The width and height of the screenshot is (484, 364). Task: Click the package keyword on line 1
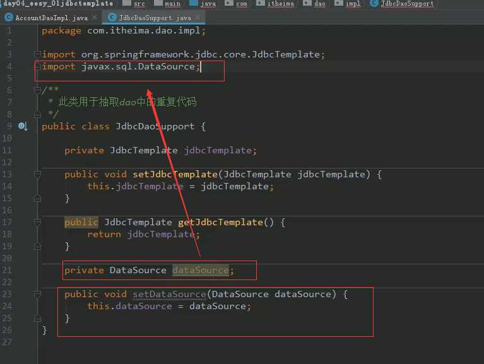(x=61, y=31)
